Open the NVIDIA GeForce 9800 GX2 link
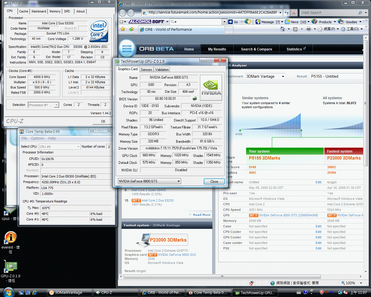 177,255
